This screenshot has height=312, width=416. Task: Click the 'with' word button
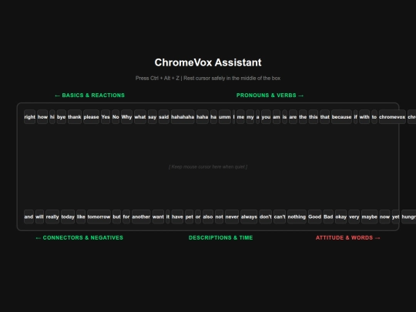pyautogui.click(x=364, y=117)
